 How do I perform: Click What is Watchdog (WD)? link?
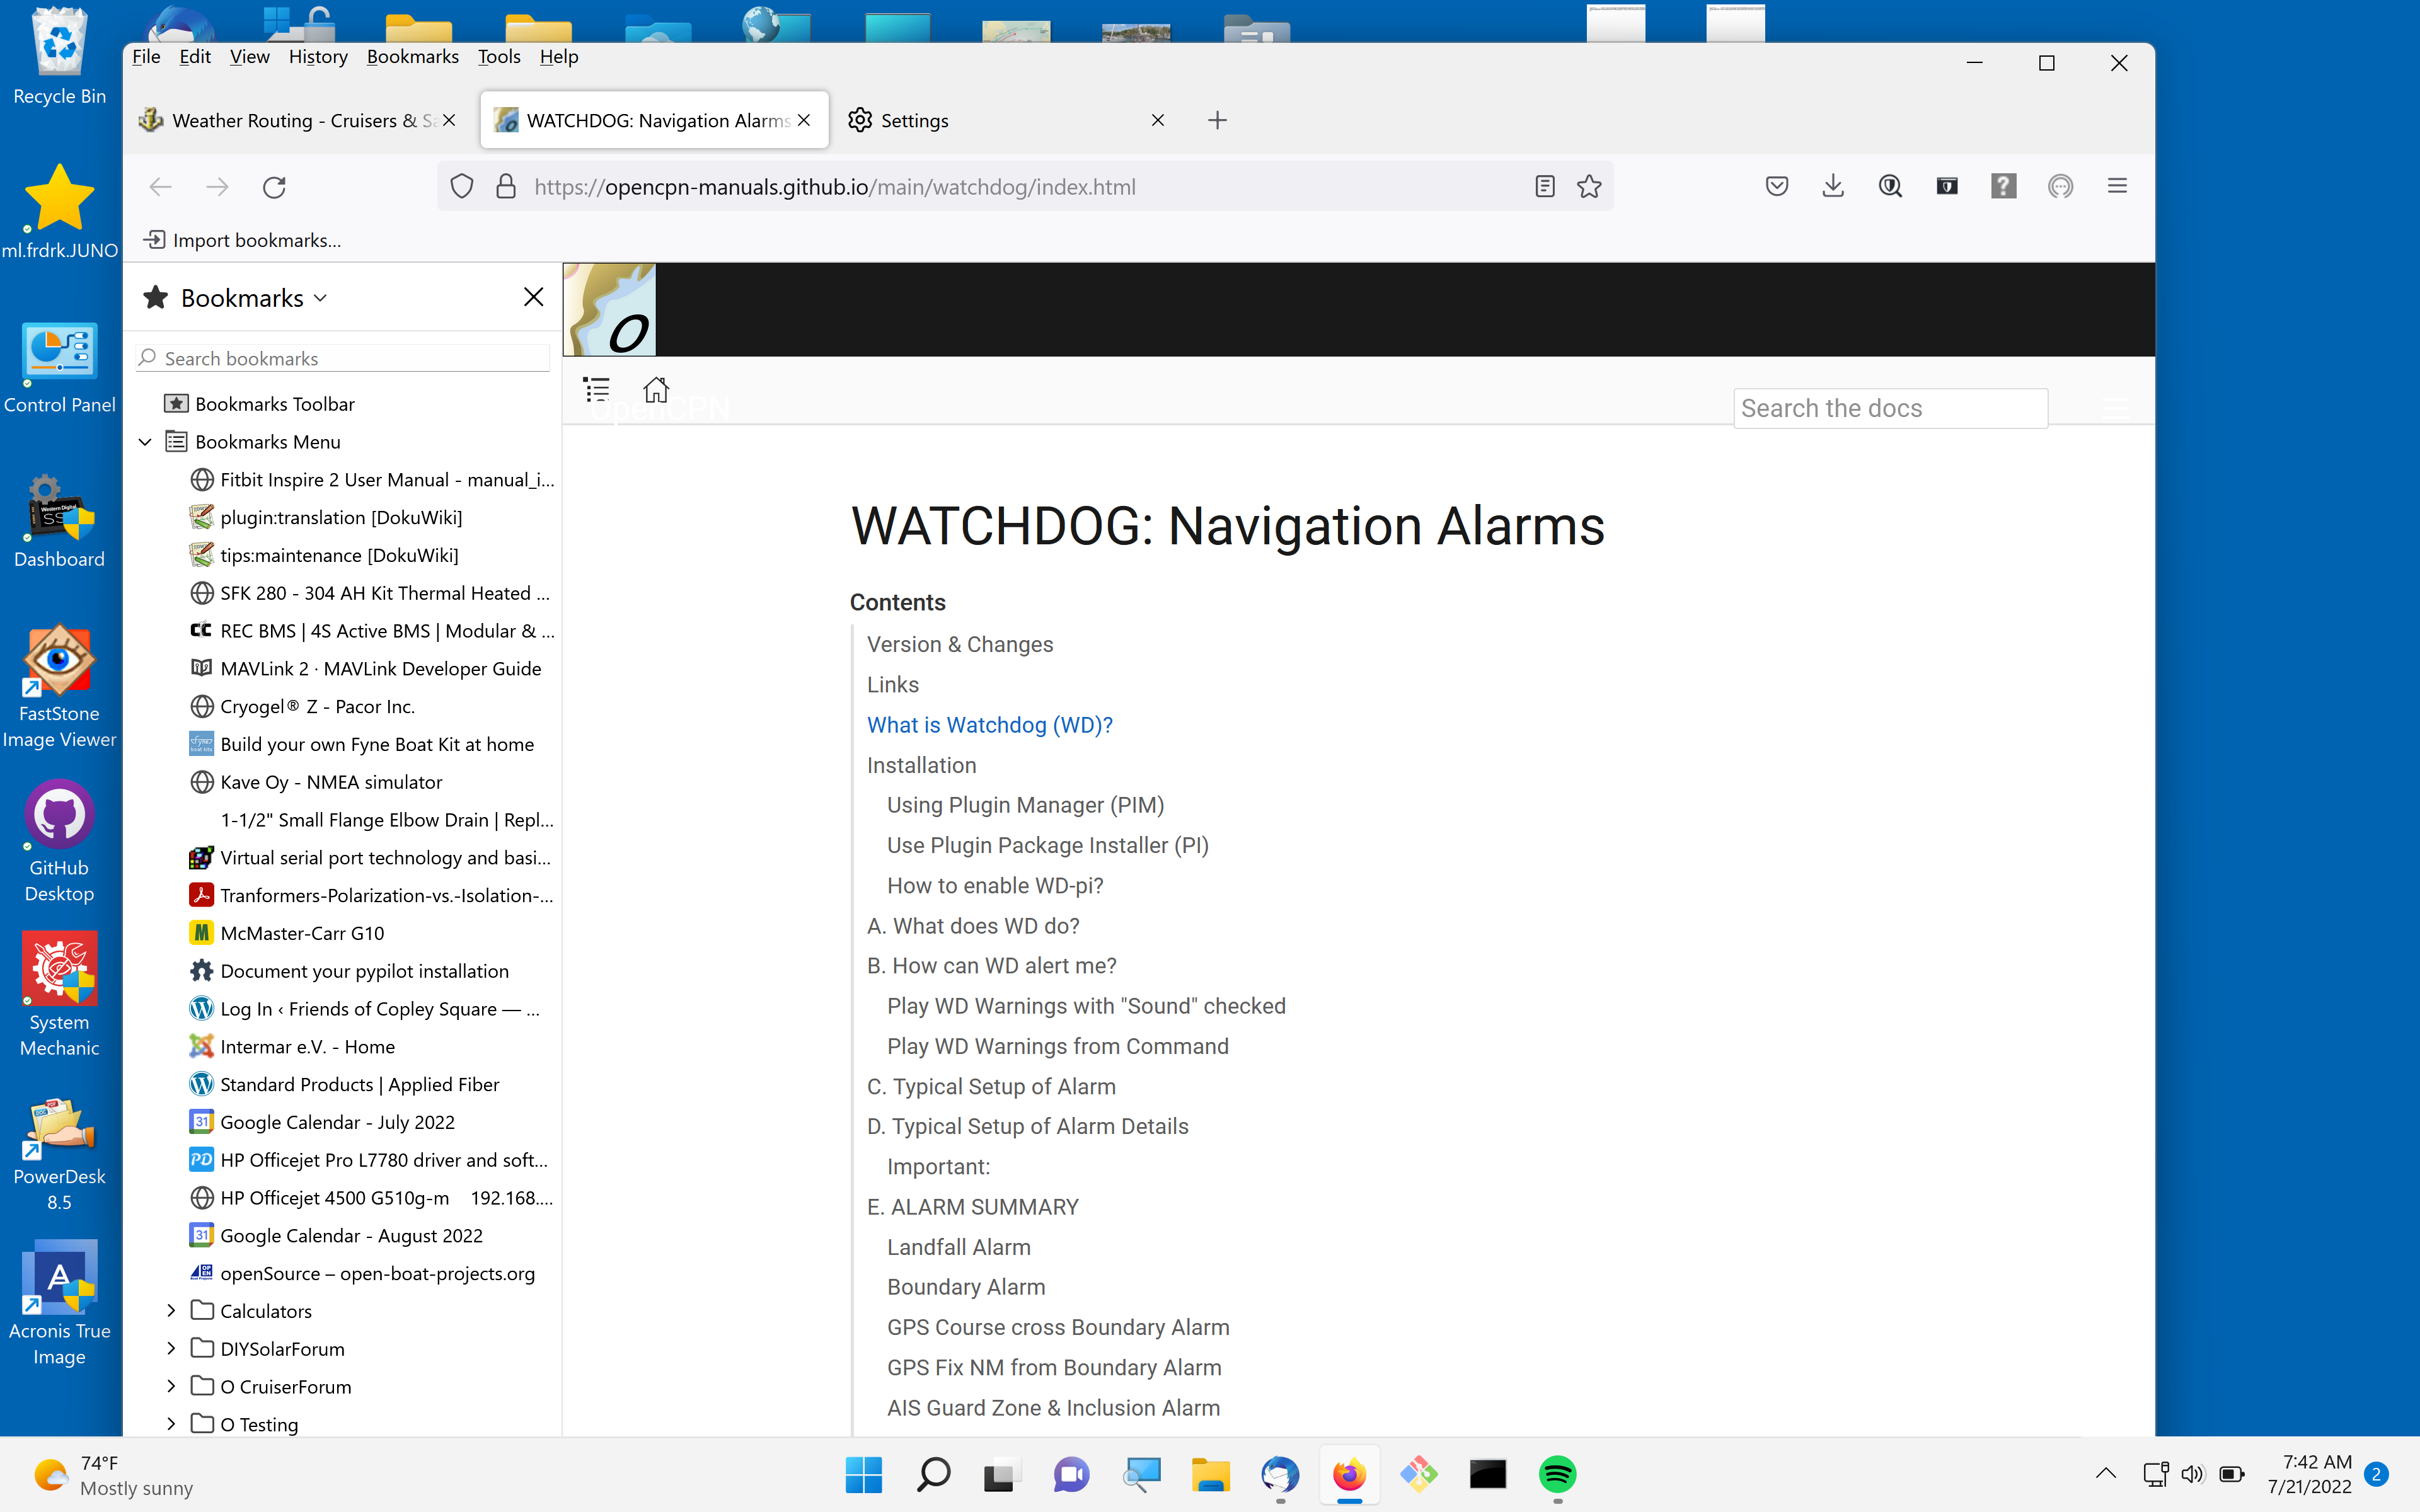[x=989, y=725]
